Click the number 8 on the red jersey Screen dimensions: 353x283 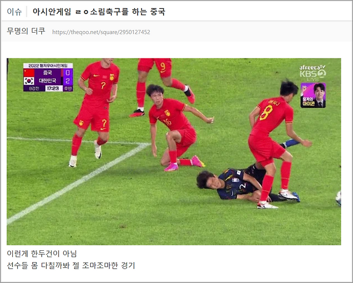click(267, 113)
